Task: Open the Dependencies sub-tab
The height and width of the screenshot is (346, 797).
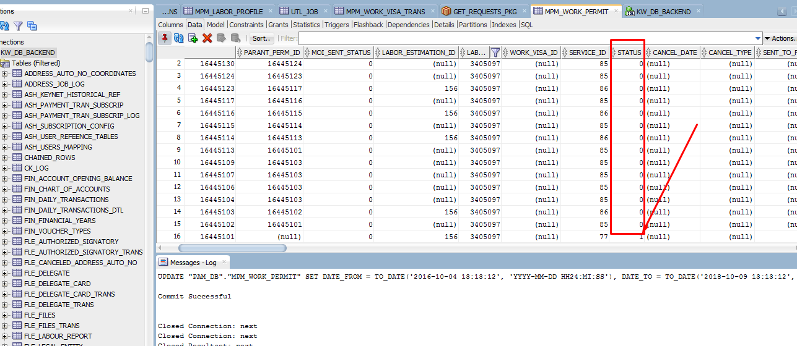Action: [x=409, y=25]
